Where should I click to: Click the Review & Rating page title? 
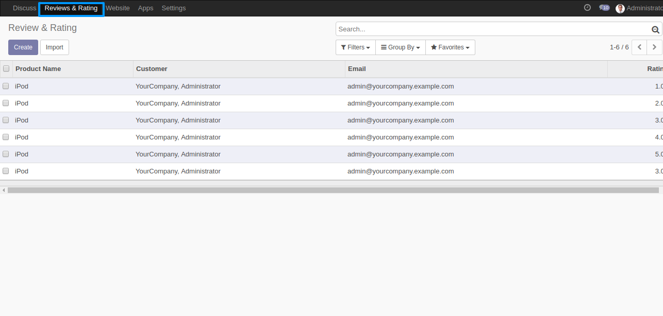(x=43, y=28)
